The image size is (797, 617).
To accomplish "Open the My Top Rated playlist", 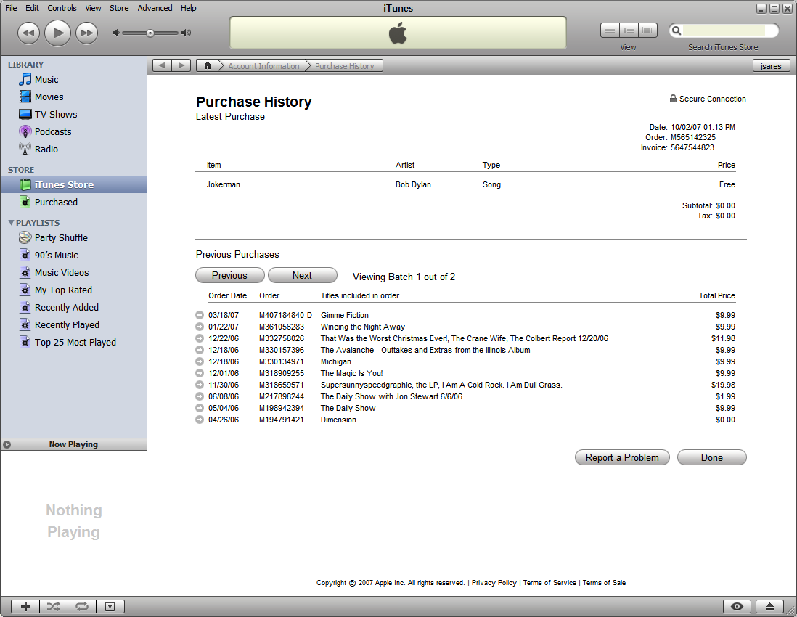I will point(55,290).
